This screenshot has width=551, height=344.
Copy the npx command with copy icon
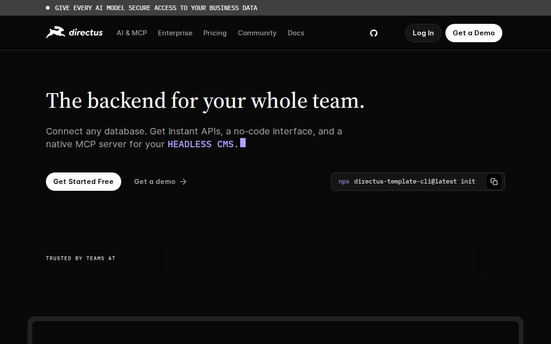(494, 182)
